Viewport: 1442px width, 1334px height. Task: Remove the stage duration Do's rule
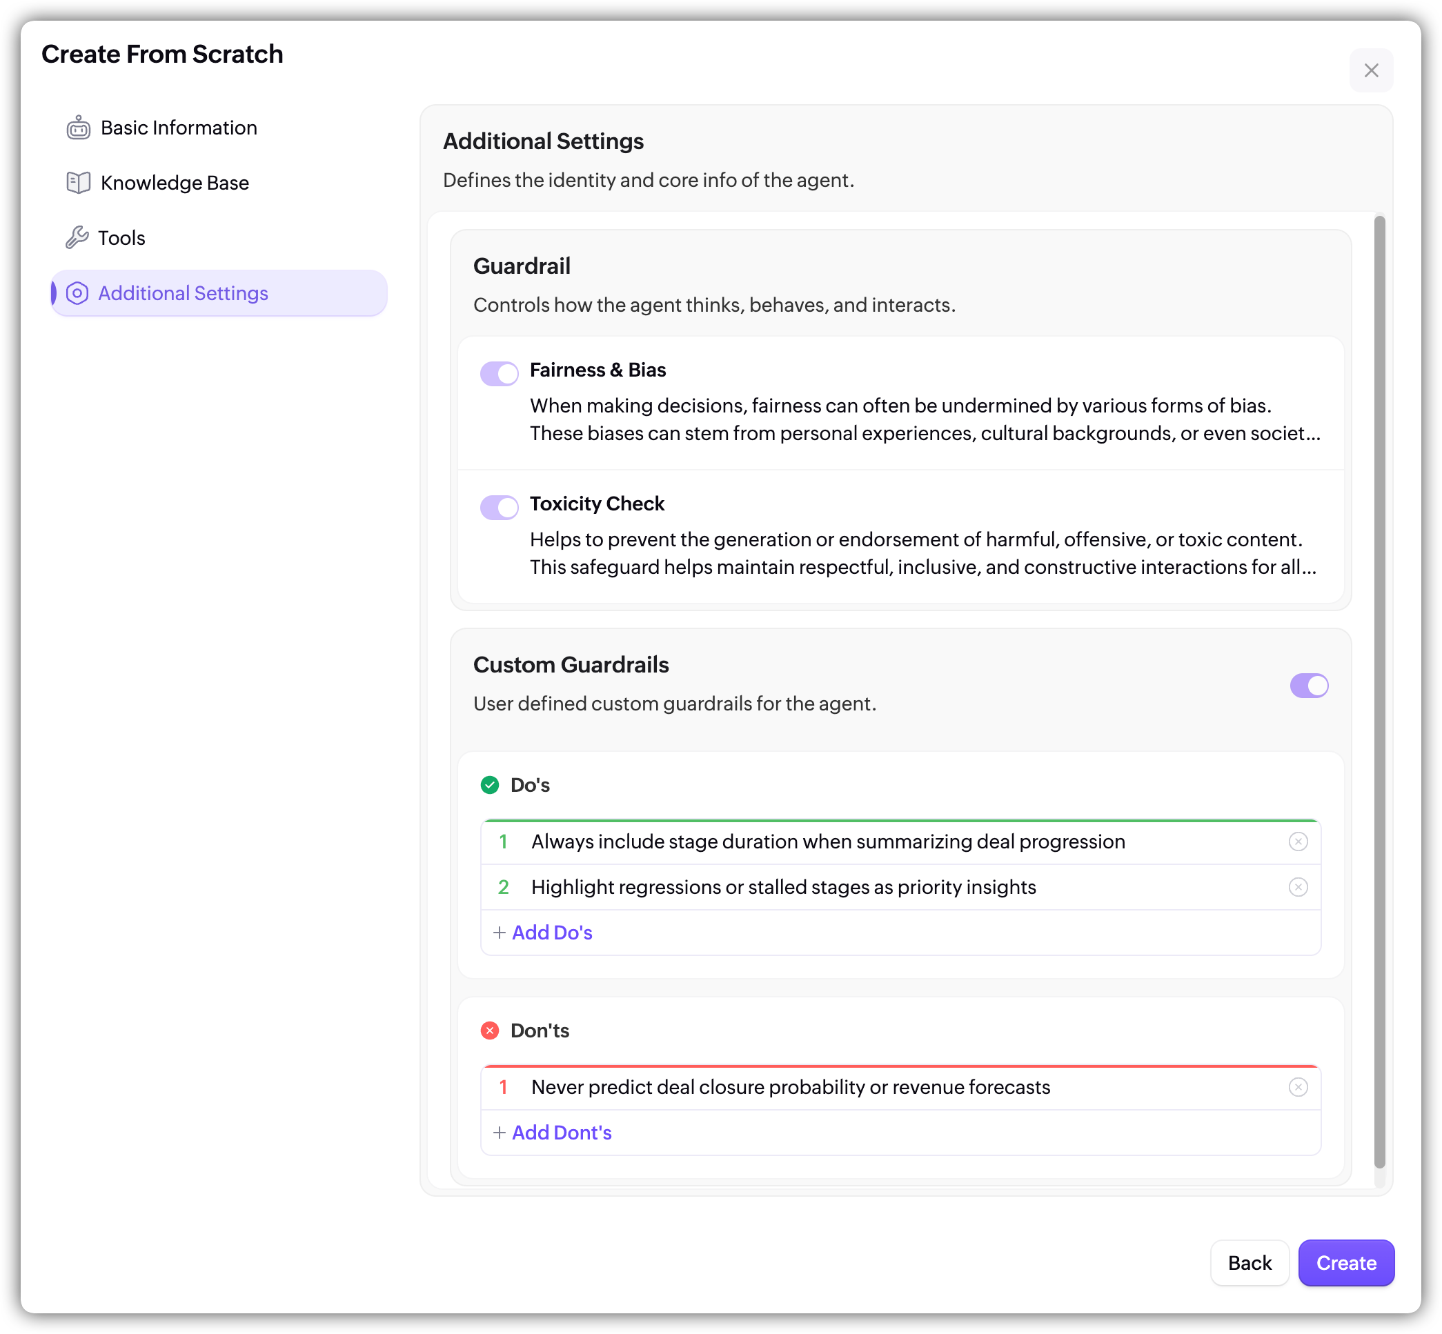1298,842
